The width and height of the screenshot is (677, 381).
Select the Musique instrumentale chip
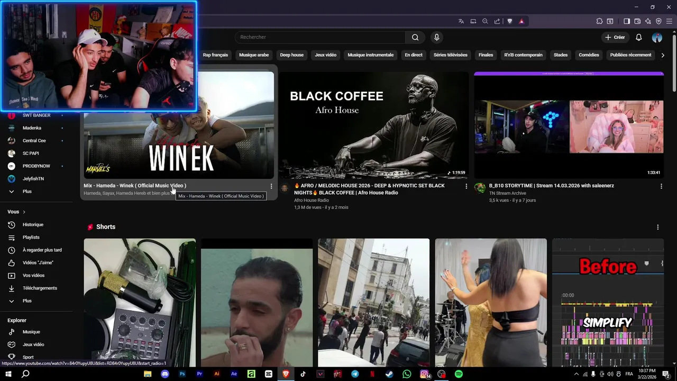tap(370, 55)
